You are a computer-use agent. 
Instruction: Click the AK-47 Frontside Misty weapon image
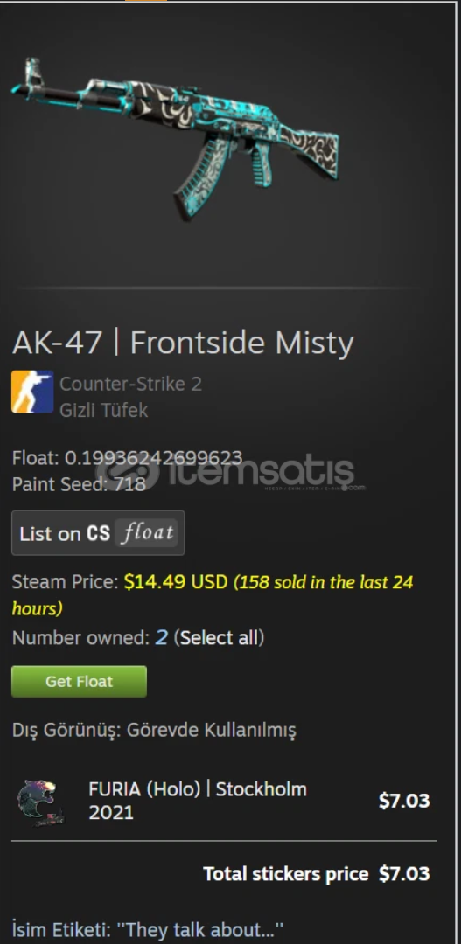point(175,137)
